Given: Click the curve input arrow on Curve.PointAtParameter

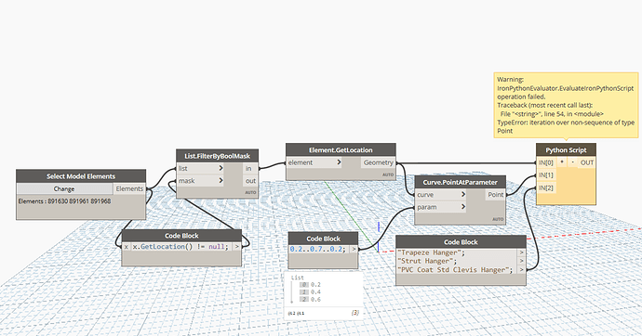Looking at the screenshot, I should point(463,194).
